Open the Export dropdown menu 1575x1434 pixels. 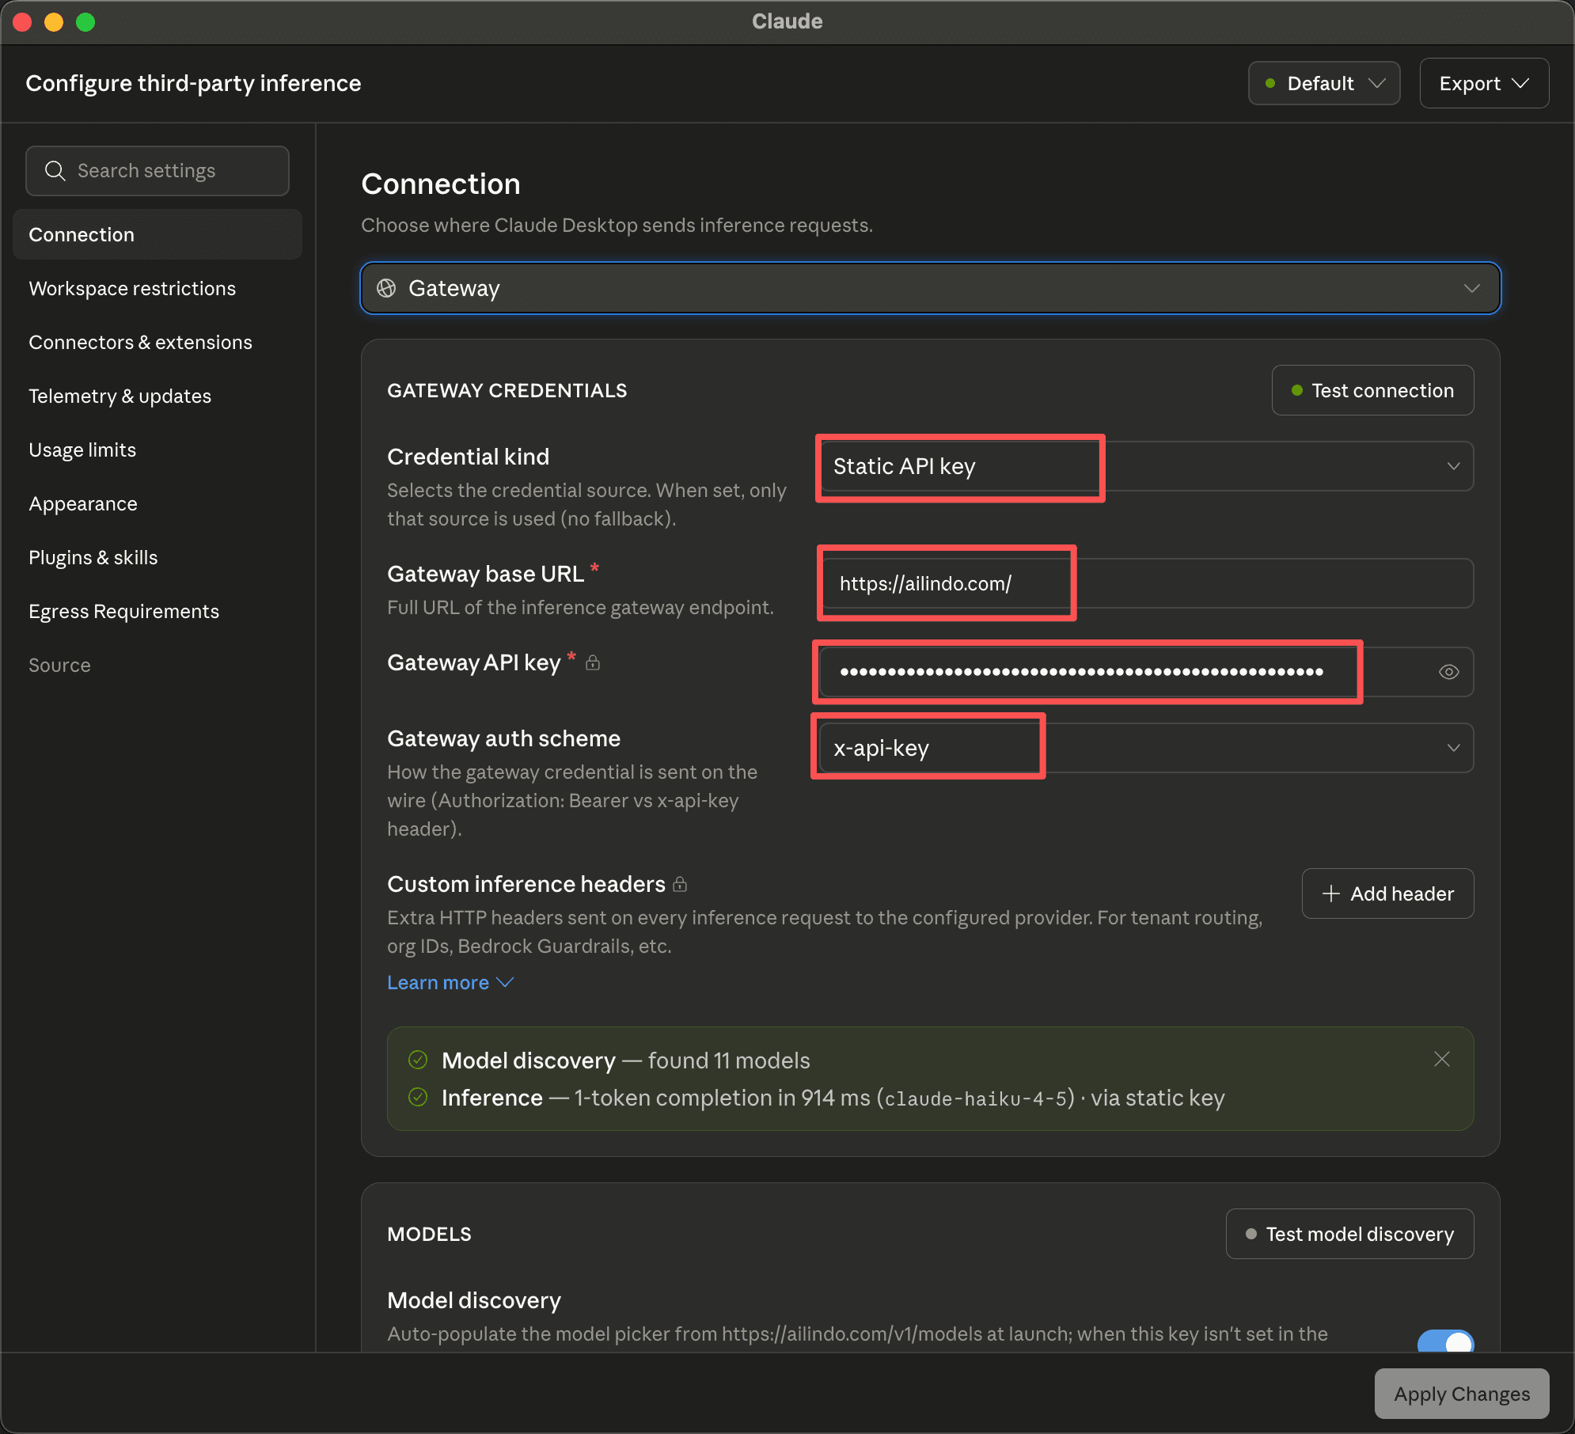coord(1484,83)
